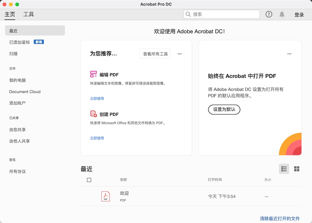
Task: Switch to the 工具 tab
Action: coord(29,14)
